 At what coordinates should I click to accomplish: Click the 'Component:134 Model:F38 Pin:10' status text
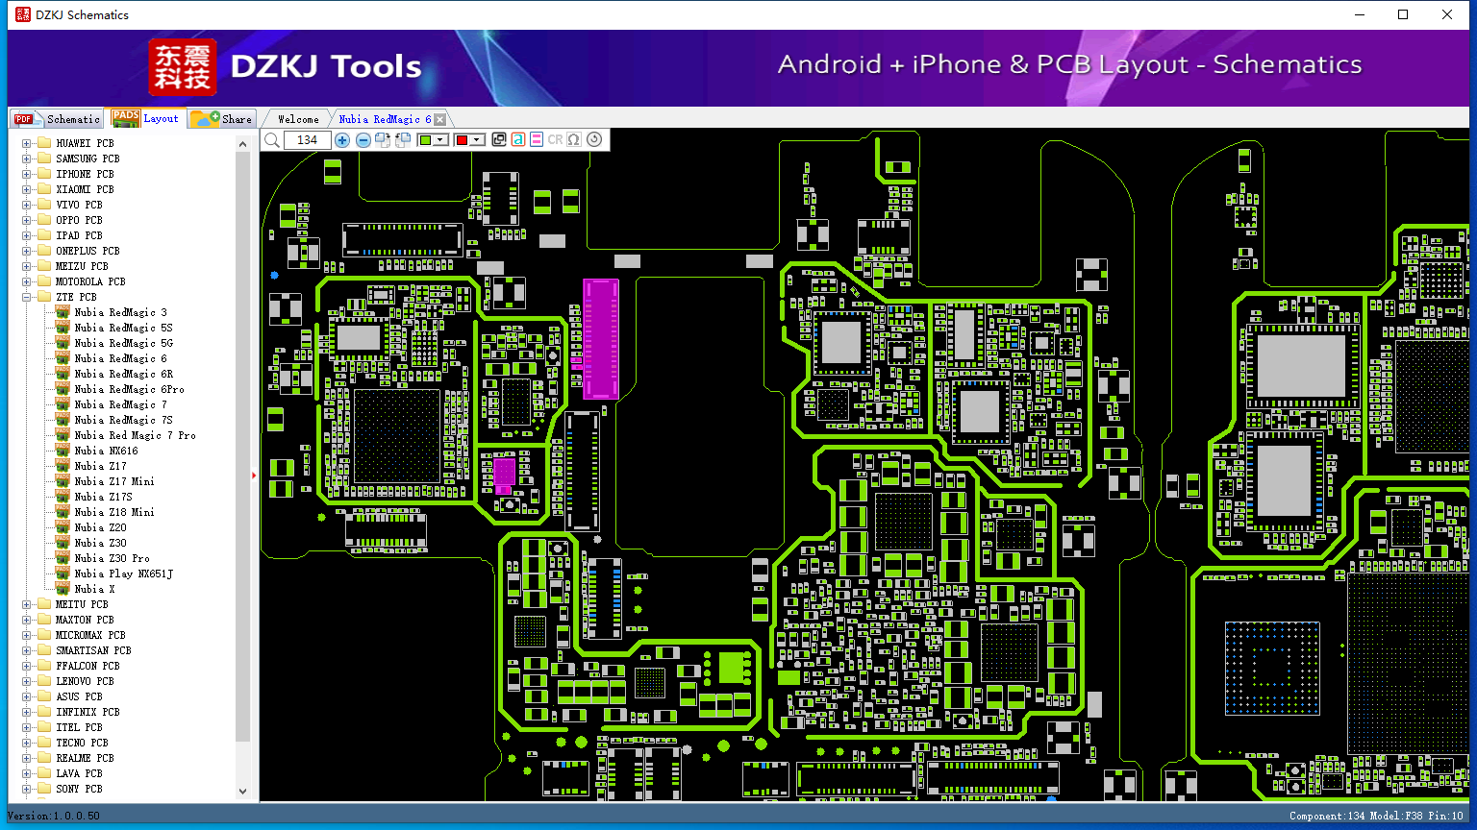coord(1376,816)
